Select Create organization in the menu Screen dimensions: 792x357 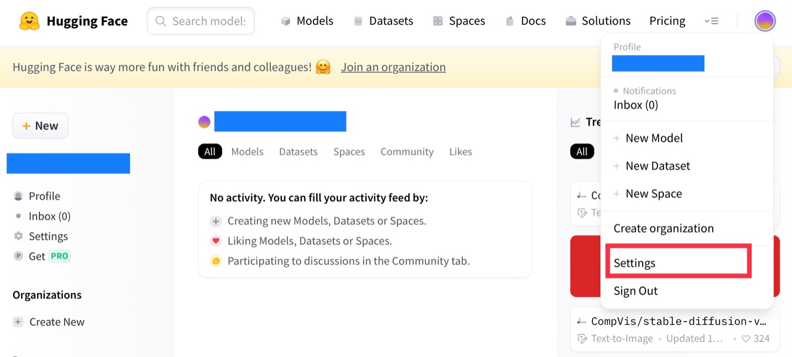click(x=664, y=229)
